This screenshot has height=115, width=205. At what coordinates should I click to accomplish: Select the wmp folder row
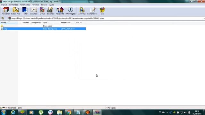(43, 29)
